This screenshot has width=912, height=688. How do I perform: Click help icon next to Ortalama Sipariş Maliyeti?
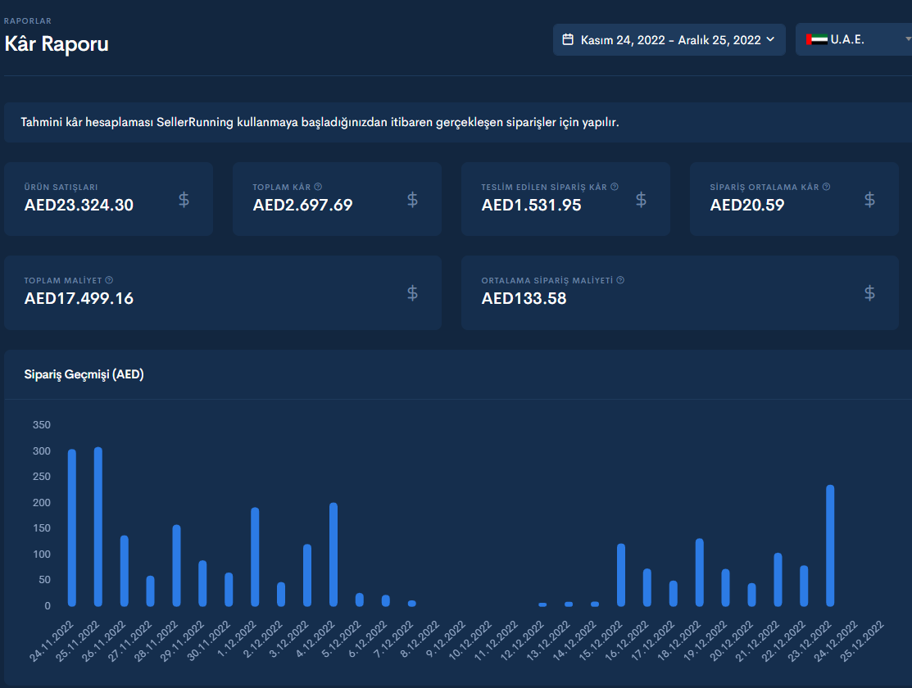[x=620, y=280]
